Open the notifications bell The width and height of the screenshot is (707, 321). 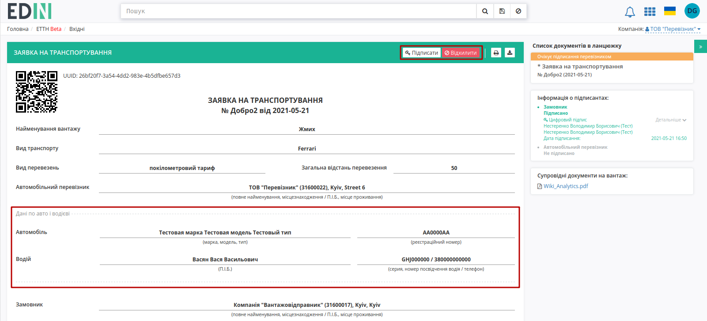tap(630, 12)
